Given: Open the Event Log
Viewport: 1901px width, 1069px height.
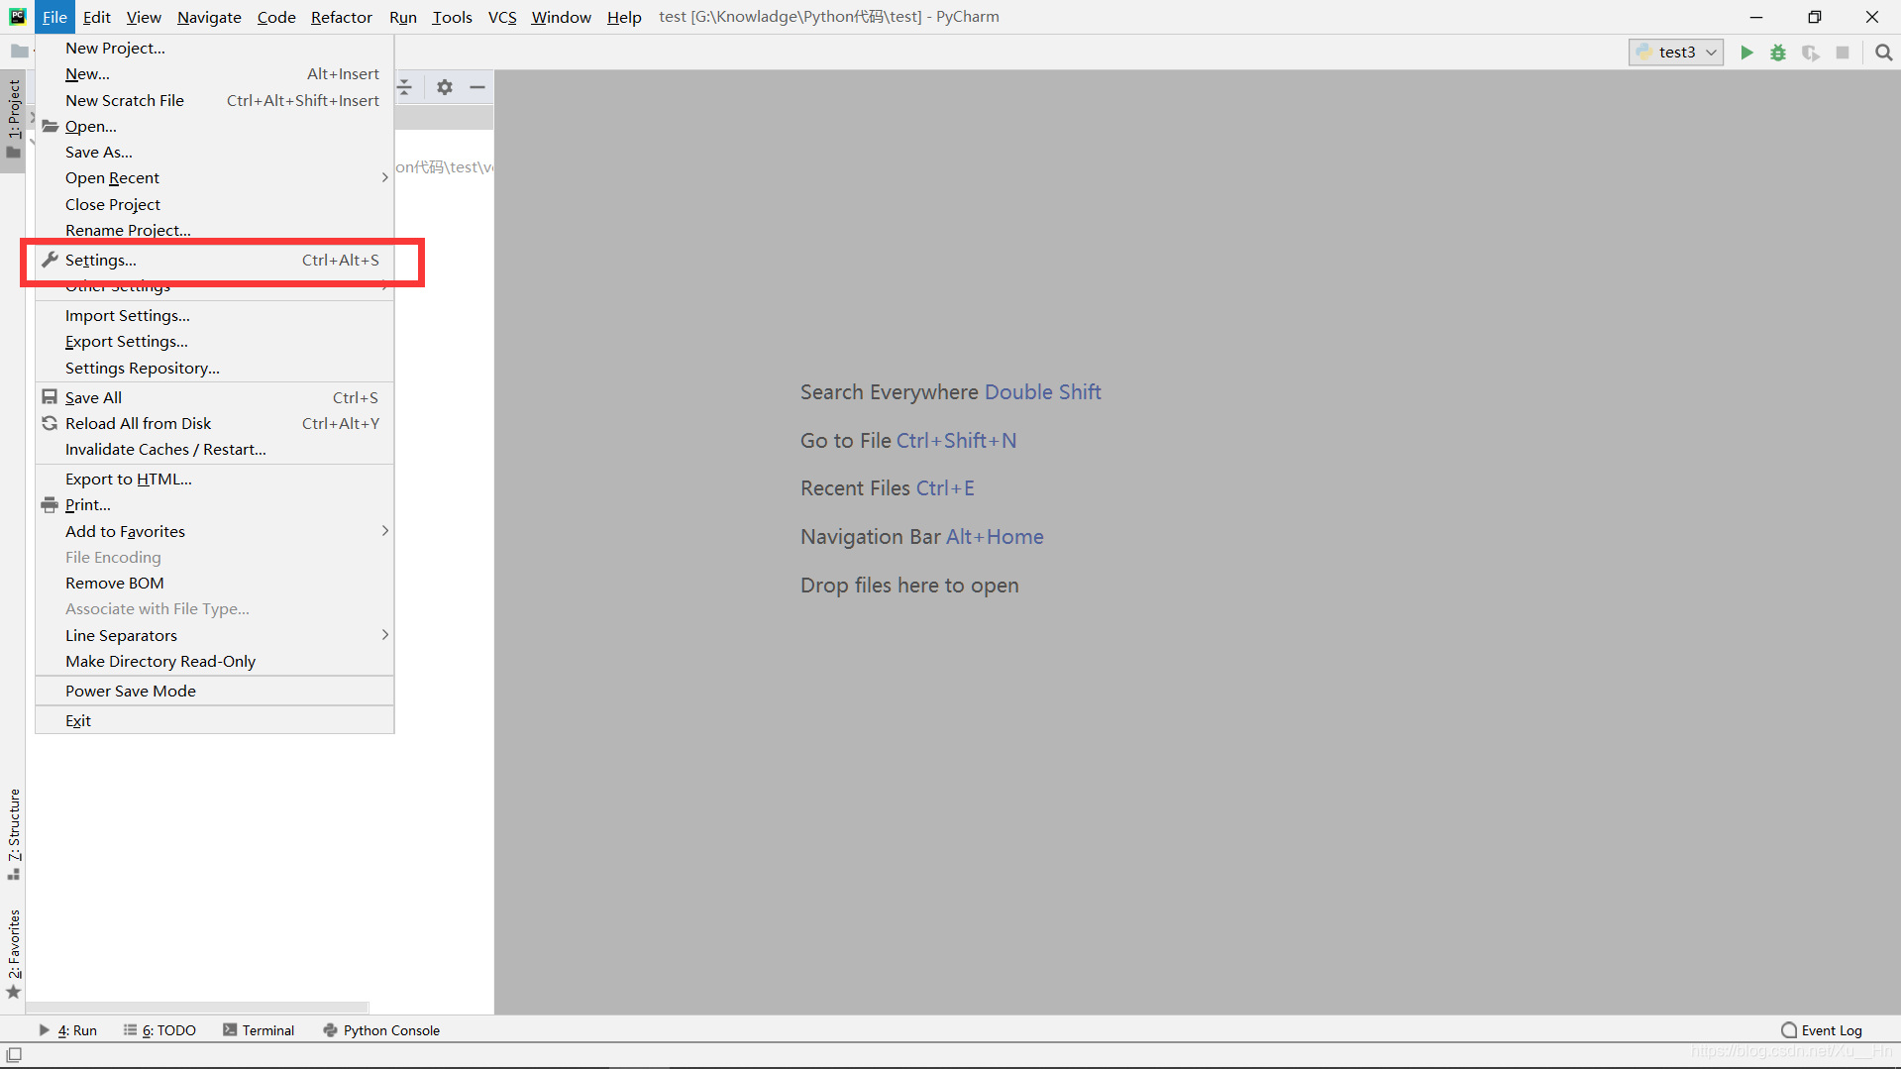Looking at the screenshot, I should click(x=1822, y=1030).
